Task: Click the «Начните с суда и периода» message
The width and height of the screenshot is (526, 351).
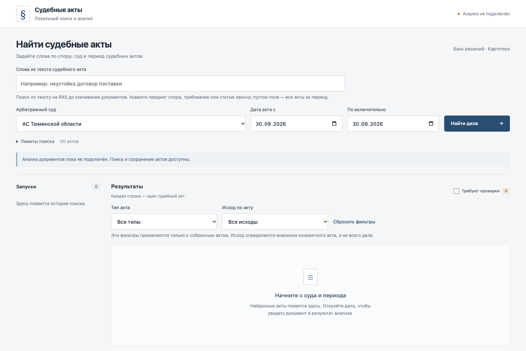Action: (310, 295)
